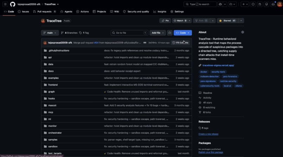View the 1 Tag link
The image size is (283, 157).
[84, 33]
